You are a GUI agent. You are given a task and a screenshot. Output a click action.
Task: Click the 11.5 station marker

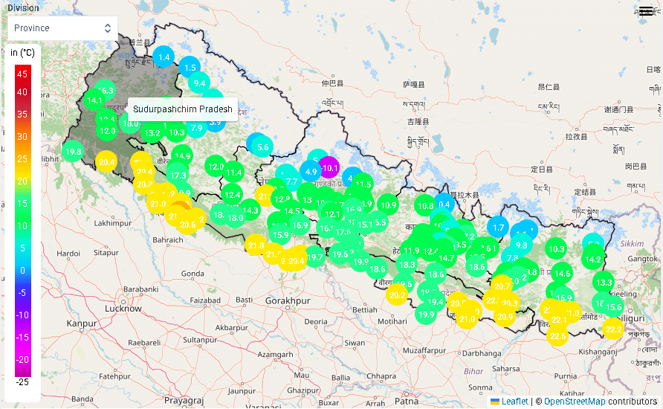(363, 184)
